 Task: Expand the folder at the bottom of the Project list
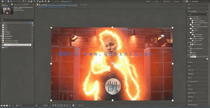1,47
